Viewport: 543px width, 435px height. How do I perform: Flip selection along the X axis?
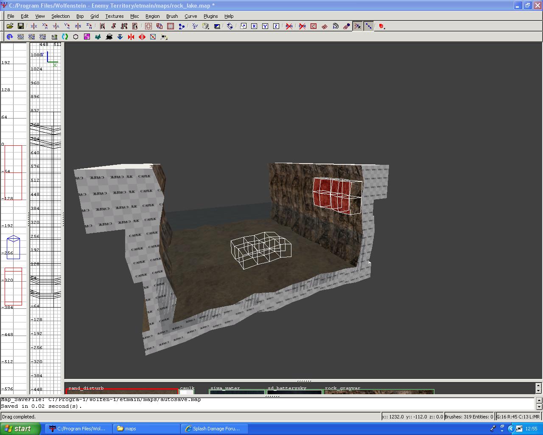[x=34, y=26]
